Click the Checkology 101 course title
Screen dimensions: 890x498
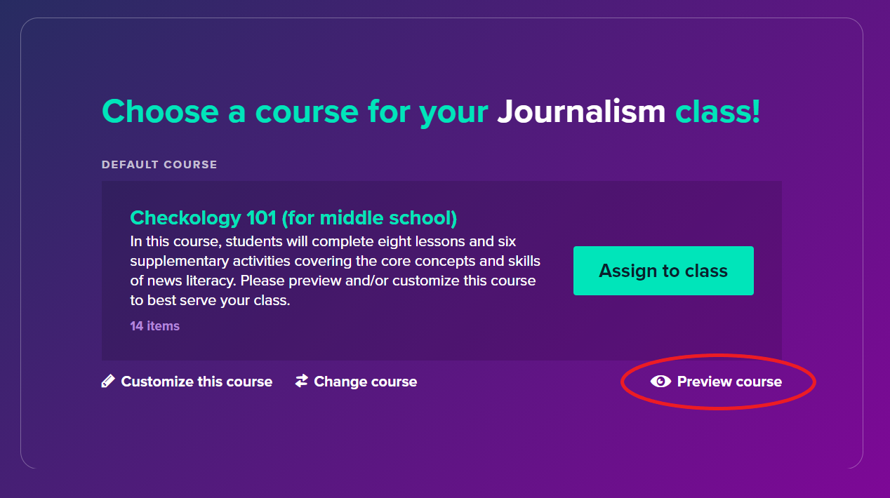[204, 218]
